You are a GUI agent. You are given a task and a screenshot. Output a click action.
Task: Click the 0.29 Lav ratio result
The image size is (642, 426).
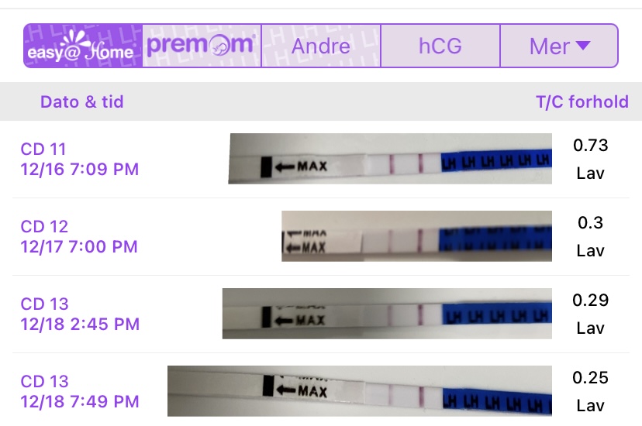(x=590, y=314)
